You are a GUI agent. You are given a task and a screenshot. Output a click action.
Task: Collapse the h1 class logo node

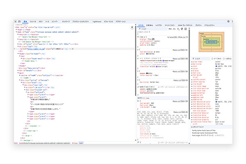click(18, 46)
